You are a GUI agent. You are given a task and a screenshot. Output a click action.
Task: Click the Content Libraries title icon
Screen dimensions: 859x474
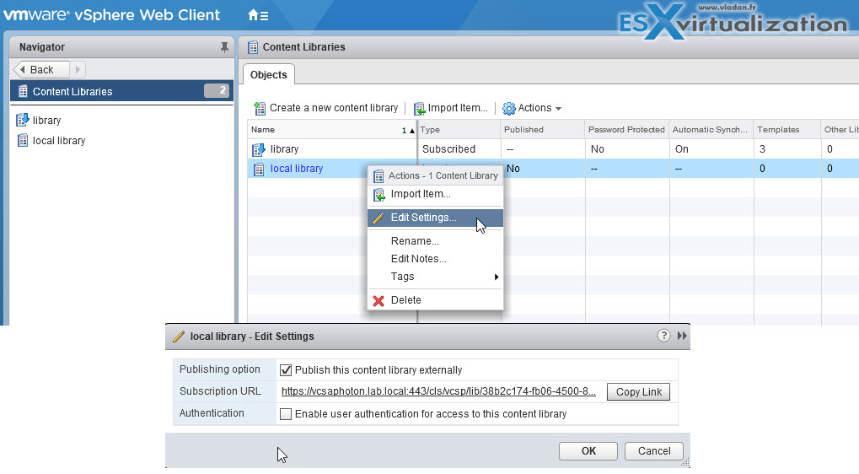[253, 47]
